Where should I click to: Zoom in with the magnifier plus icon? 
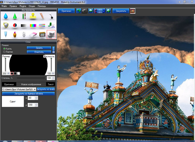[x=109, y=11]
